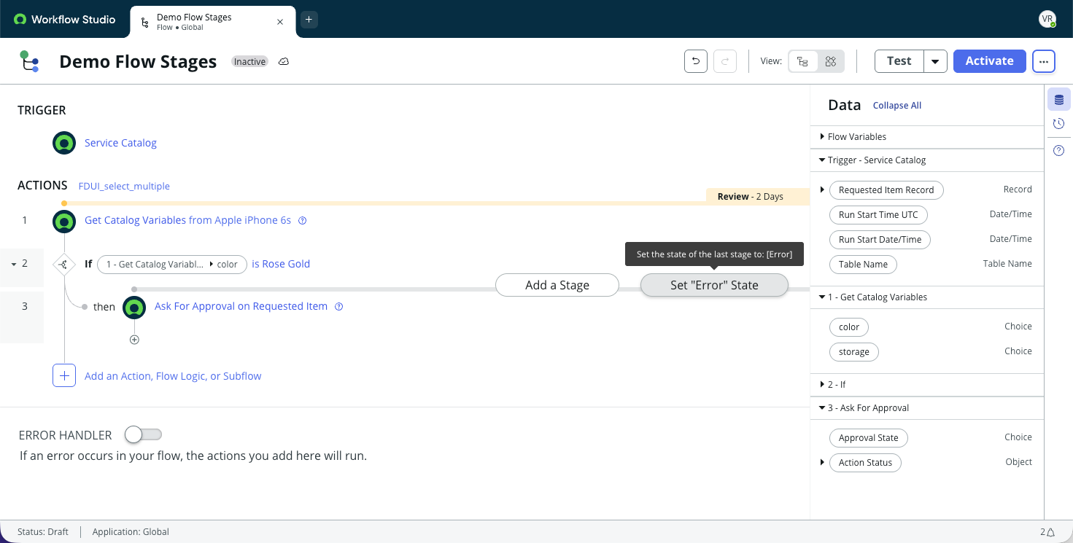This screenshot has width=1073, height=543.
Task: Click the Activate button
Action: point(990,61)
